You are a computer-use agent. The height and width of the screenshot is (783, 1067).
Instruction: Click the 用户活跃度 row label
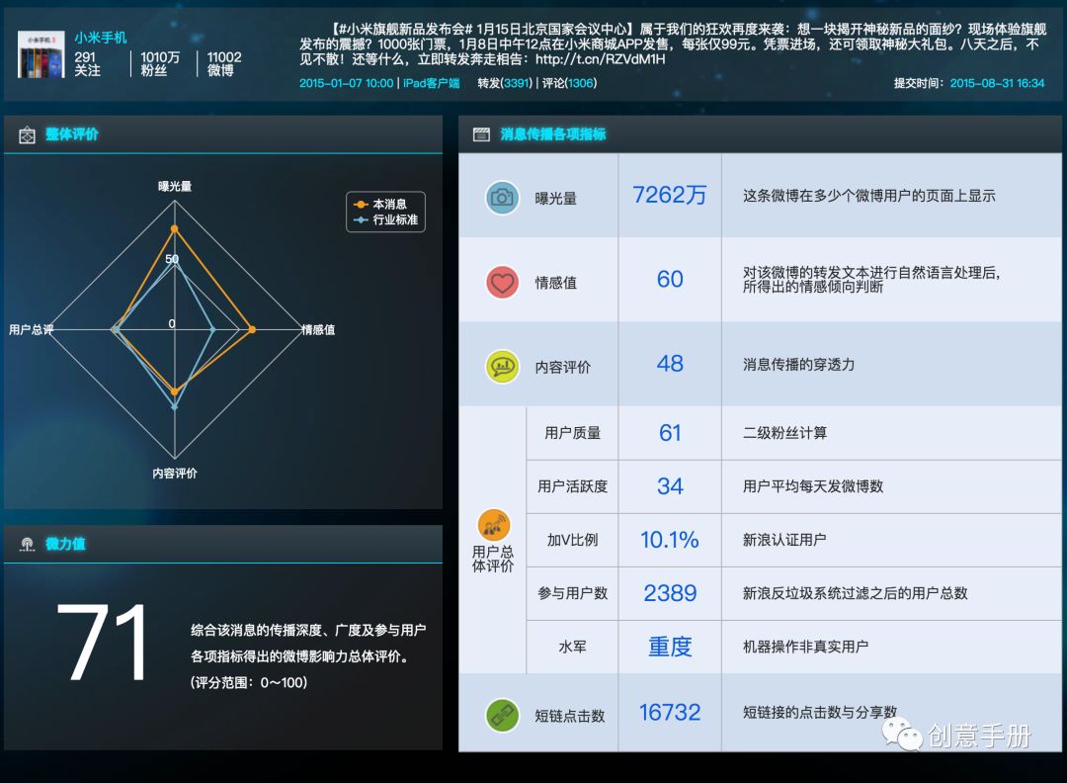click(572, 486)
